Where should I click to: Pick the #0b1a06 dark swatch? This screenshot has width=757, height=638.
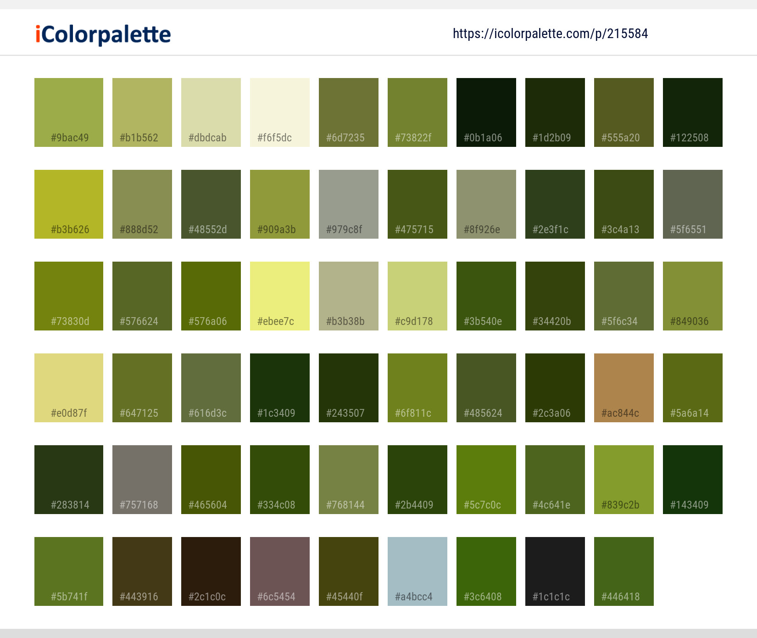click(486, 112)
